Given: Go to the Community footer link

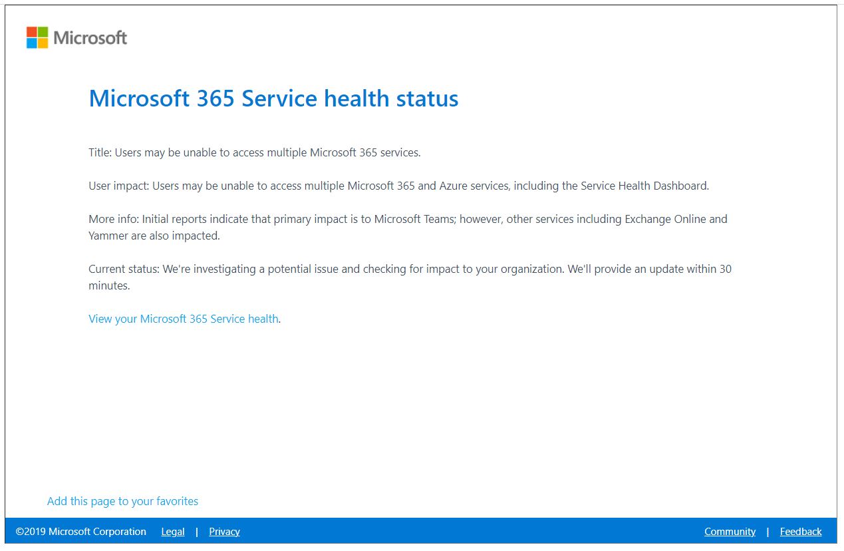Looking at the screenshot, I should pos(730,532).
